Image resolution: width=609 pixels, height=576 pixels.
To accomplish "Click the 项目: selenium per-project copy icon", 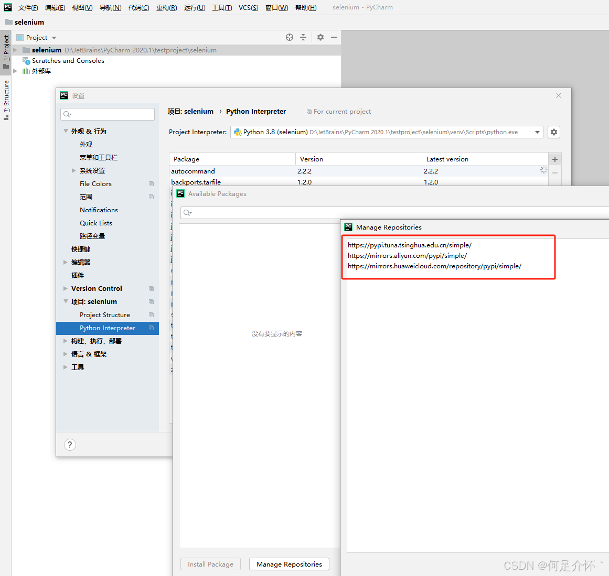I will (x=152, y=301).
